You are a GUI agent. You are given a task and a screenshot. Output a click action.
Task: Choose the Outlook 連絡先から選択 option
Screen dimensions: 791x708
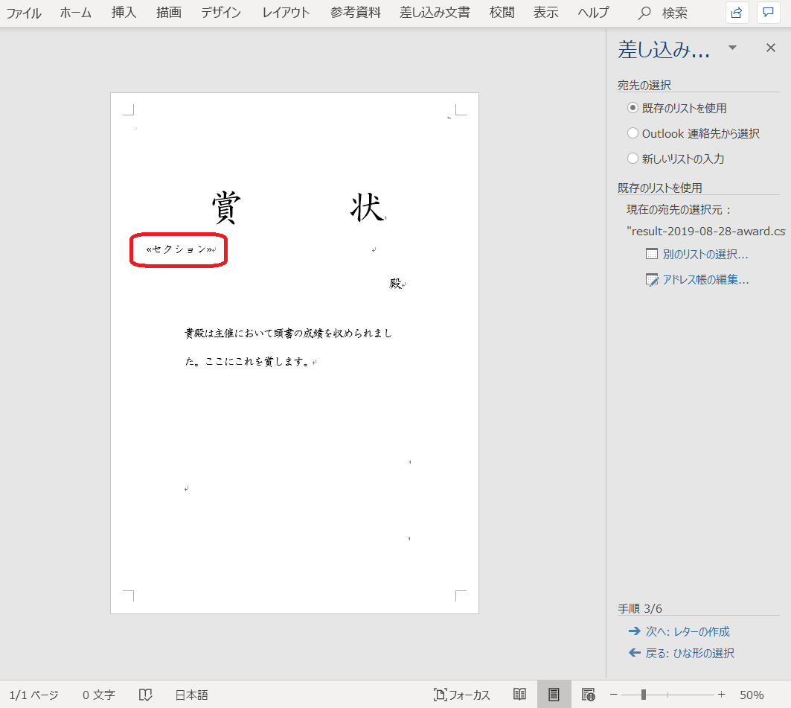tap(633, 133)
